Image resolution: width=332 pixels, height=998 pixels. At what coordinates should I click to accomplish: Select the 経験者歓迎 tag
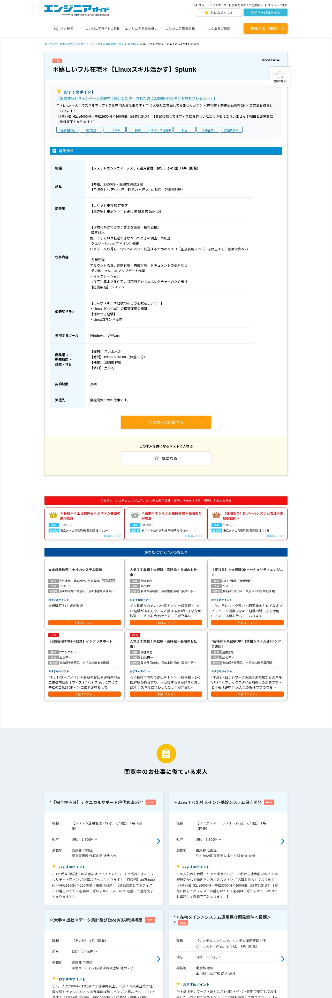68,130
